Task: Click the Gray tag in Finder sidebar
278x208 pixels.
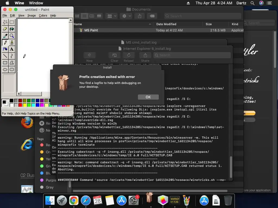Action: pyautogui.click(x=47, y=187)
